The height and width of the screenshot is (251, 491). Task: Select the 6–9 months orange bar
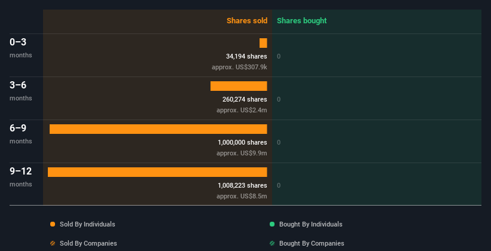click(x=158, y=129)
